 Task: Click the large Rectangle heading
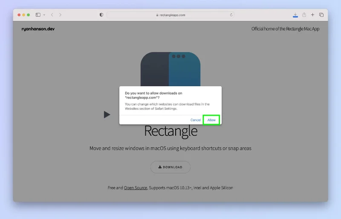171,131
